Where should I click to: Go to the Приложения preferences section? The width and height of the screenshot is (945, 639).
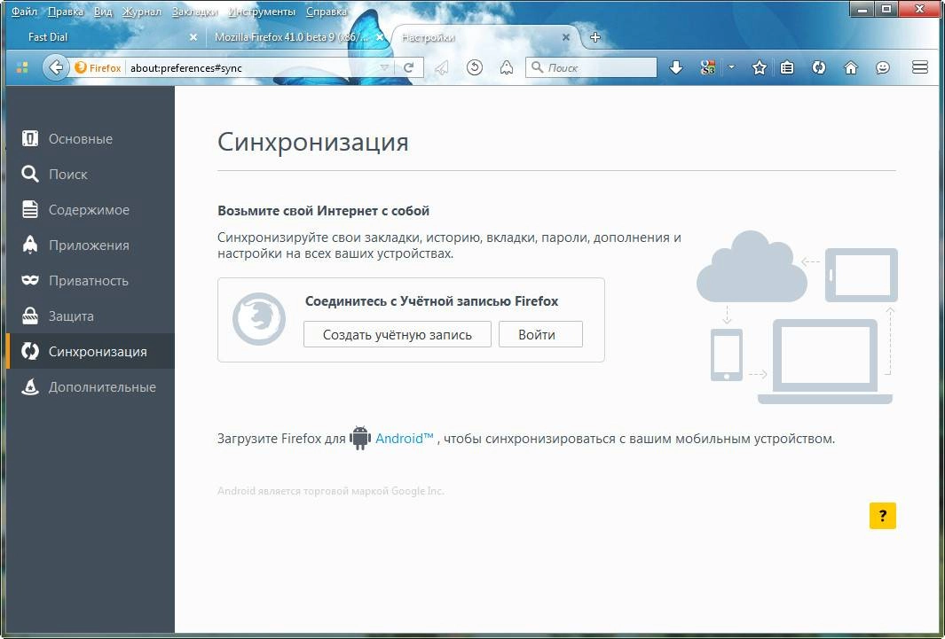click(91, 245)
